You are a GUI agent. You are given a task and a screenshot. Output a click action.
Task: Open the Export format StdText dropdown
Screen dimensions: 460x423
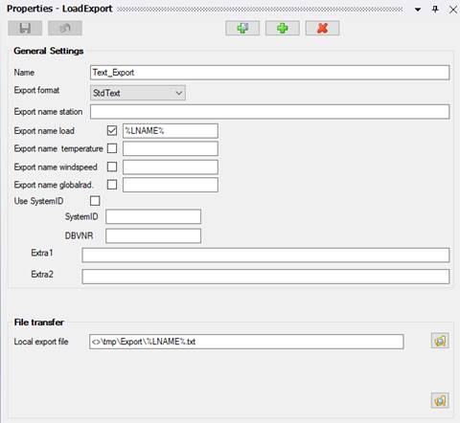138,93
